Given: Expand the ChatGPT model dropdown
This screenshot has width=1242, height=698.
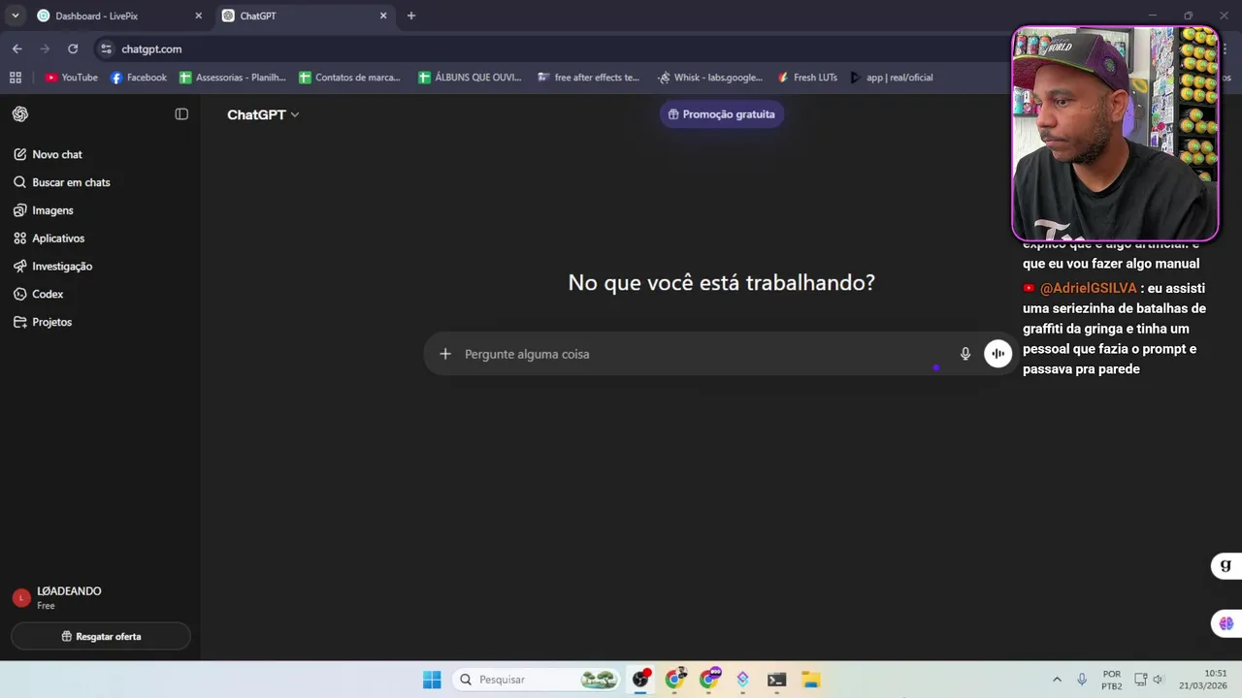Looking at the screenshot, I should point(263,114).
